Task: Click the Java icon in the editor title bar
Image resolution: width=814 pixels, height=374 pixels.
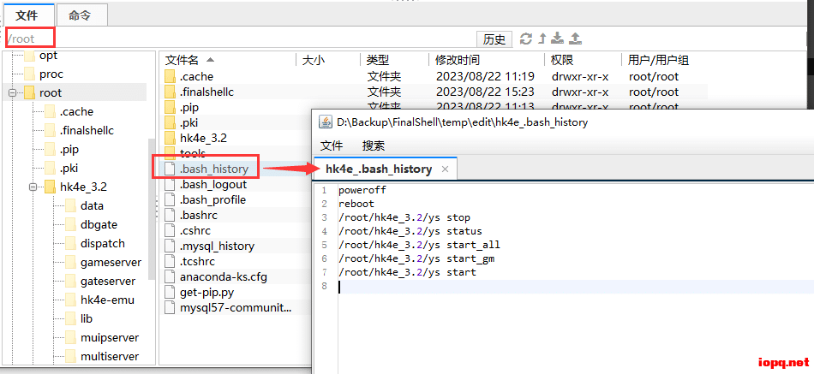Action: click(326, 122)
